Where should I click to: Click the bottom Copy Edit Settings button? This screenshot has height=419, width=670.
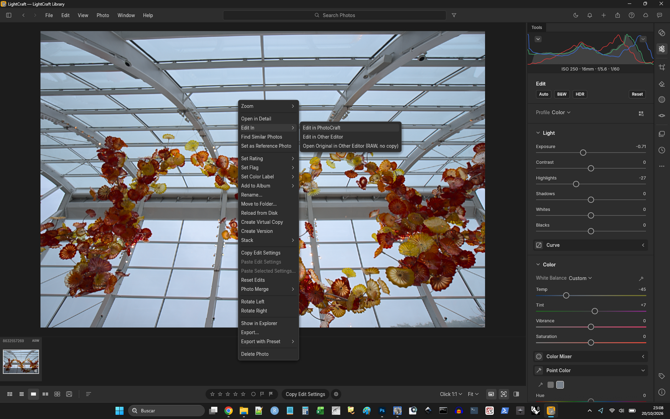(x=305, y=394)
